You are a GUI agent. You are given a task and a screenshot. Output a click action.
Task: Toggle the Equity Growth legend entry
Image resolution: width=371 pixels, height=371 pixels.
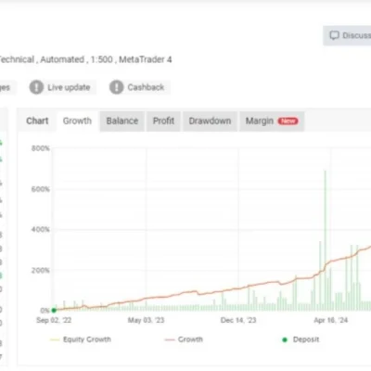(x=81, y=339)
